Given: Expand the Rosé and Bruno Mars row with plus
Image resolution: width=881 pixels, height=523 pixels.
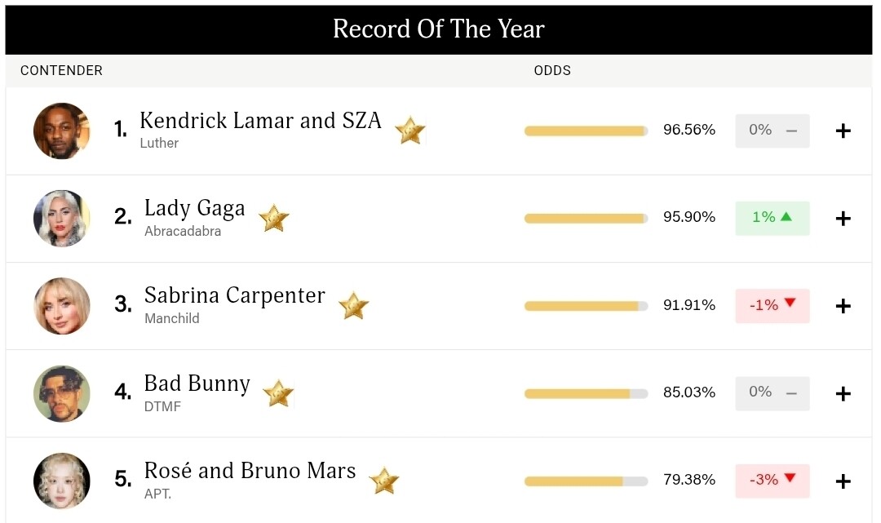Looking at the screenshot, I should tap(843, 481).
